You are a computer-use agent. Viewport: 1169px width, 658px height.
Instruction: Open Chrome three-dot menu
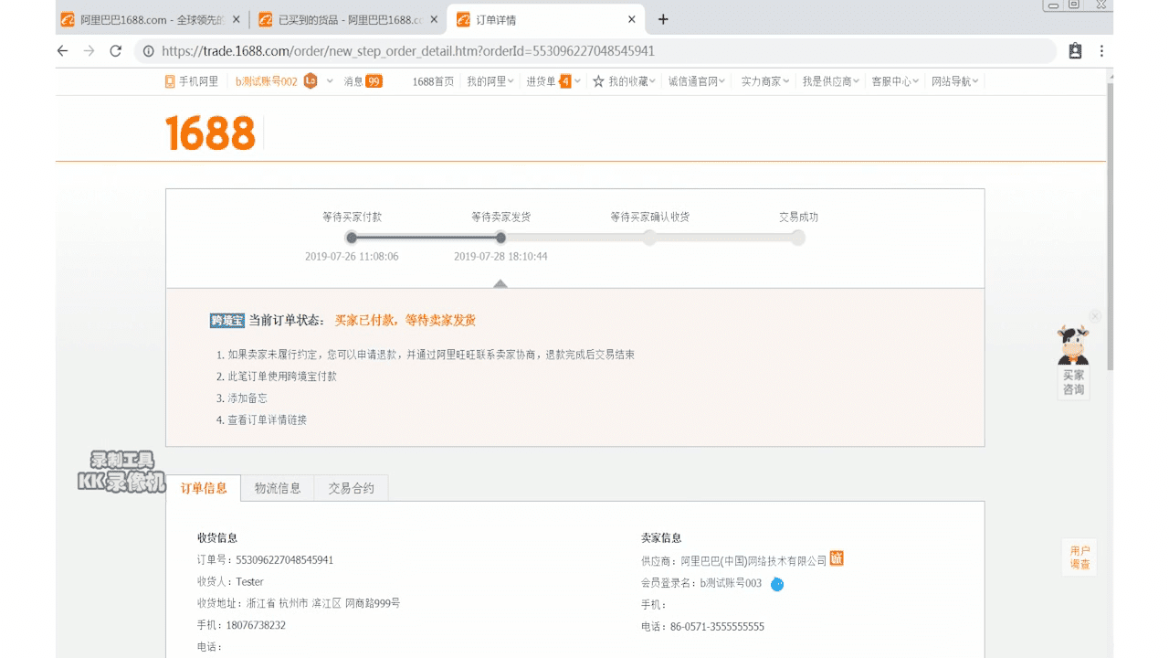point(1101,51)
